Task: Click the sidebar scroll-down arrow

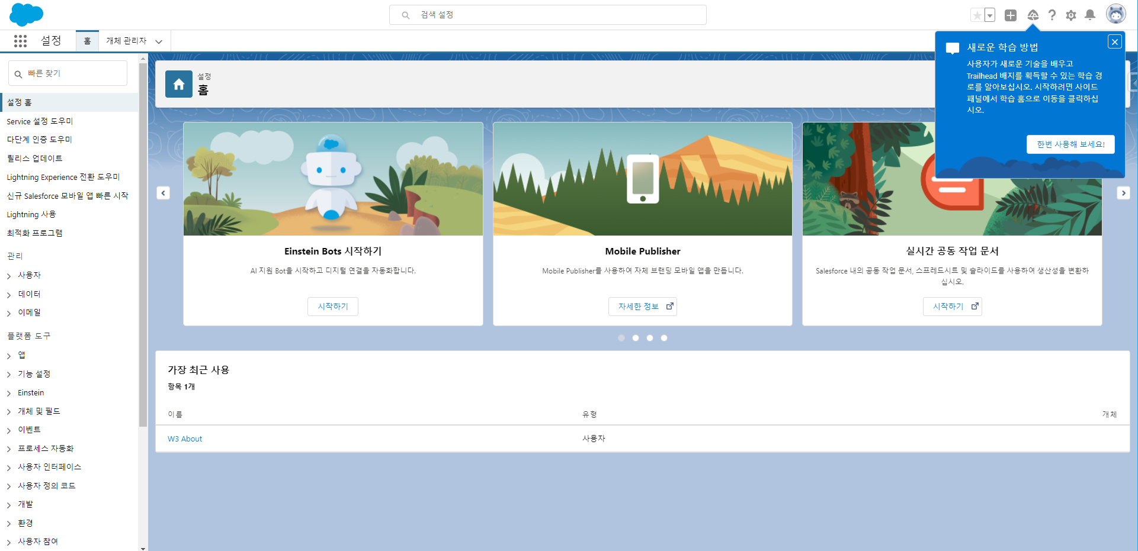Action: (143, 548)
